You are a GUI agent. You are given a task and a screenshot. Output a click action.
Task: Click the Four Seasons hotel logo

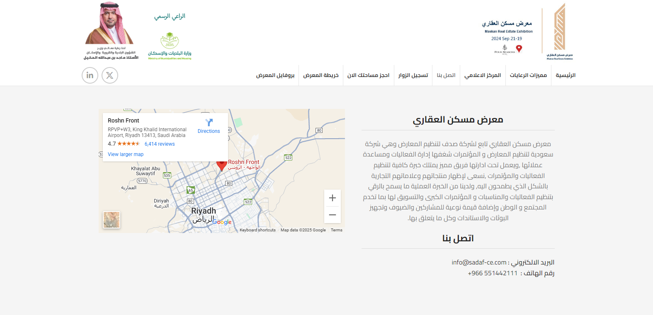click(x=505, y=49)
